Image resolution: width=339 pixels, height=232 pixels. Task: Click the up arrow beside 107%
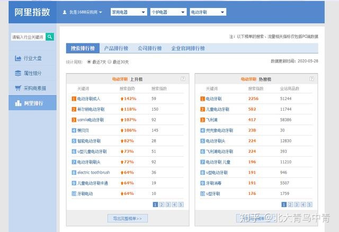(x=122, y=120)
